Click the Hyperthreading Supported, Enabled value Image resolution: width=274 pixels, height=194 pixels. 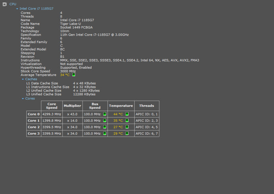(x=76, y=68)
